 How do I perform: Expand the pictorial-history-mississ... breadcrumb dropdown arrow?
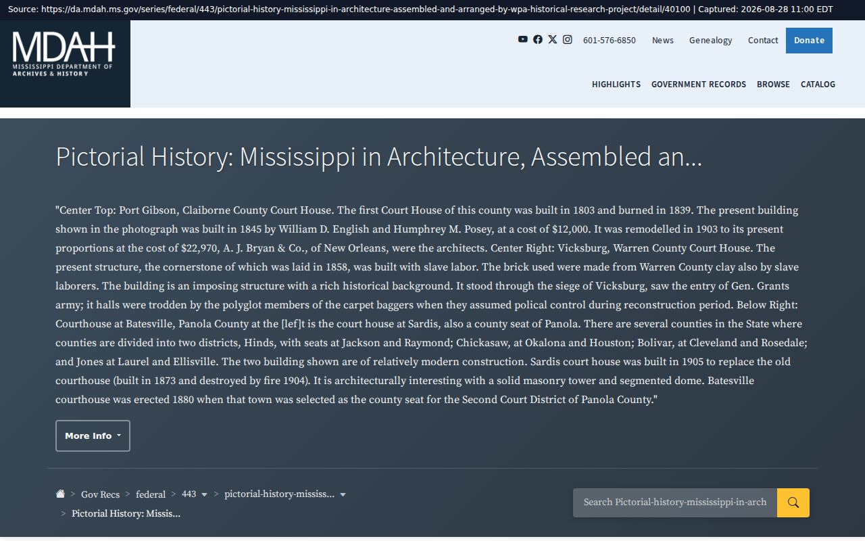tap(343, 495)
